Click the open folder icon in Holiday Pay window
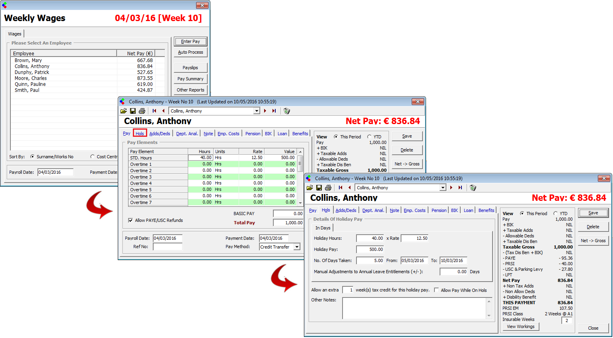The height and width of the screenshot is (338, 613). pos(309,188)
